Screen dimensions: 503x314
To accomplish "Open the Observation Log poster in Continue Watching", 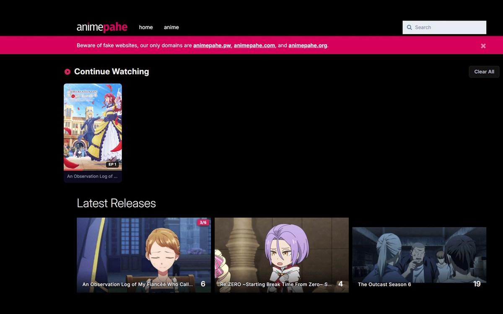I will [x=93, y=127].
